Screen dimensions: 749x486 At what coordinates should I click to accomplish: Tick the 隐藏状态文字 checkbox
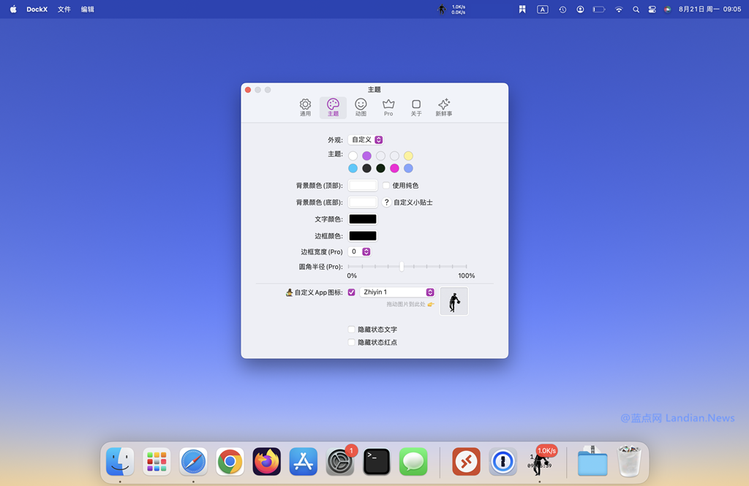(352, 330)
